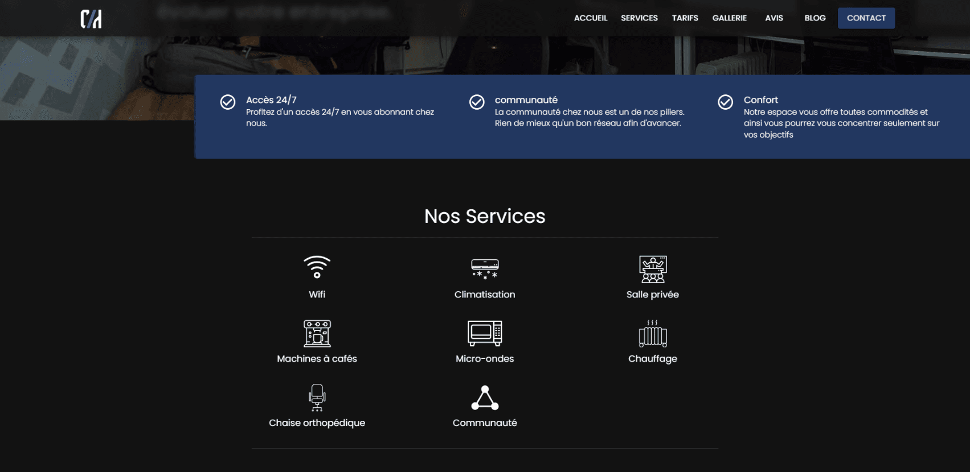Click the Salle privée meeting room icon

coord(653,269)
